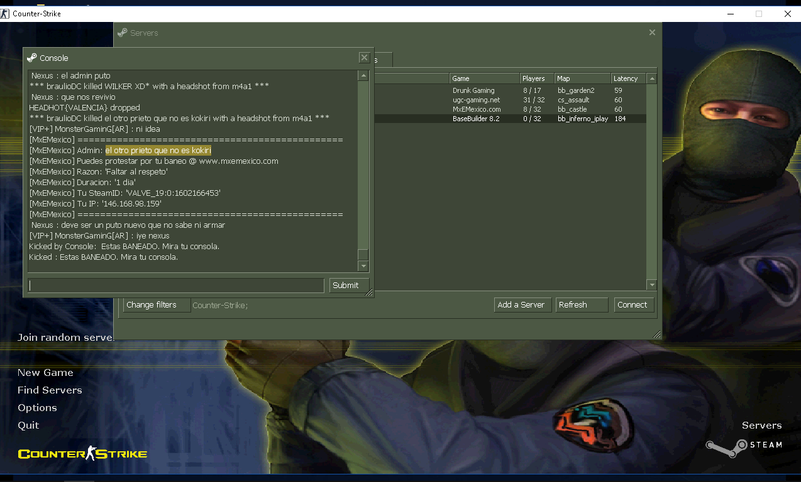The image size is (801, 482).
Task: Select the ugc-gaming.net server row
Action: pyautogui.click(x=511, y=100)
